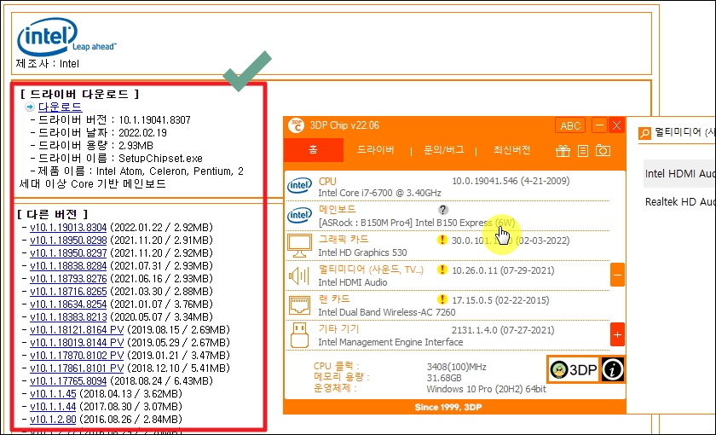Click Intel Management Engine Interface text
716x435 pixels.
pos(390,342)
